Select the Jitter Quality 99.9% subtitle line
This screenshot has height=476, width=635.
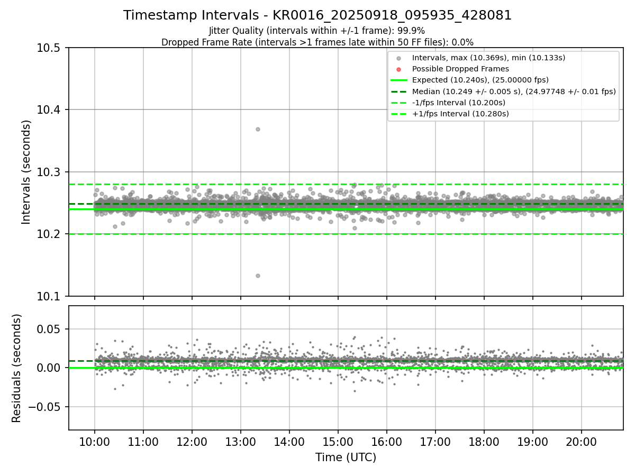(x=317, y=31)
